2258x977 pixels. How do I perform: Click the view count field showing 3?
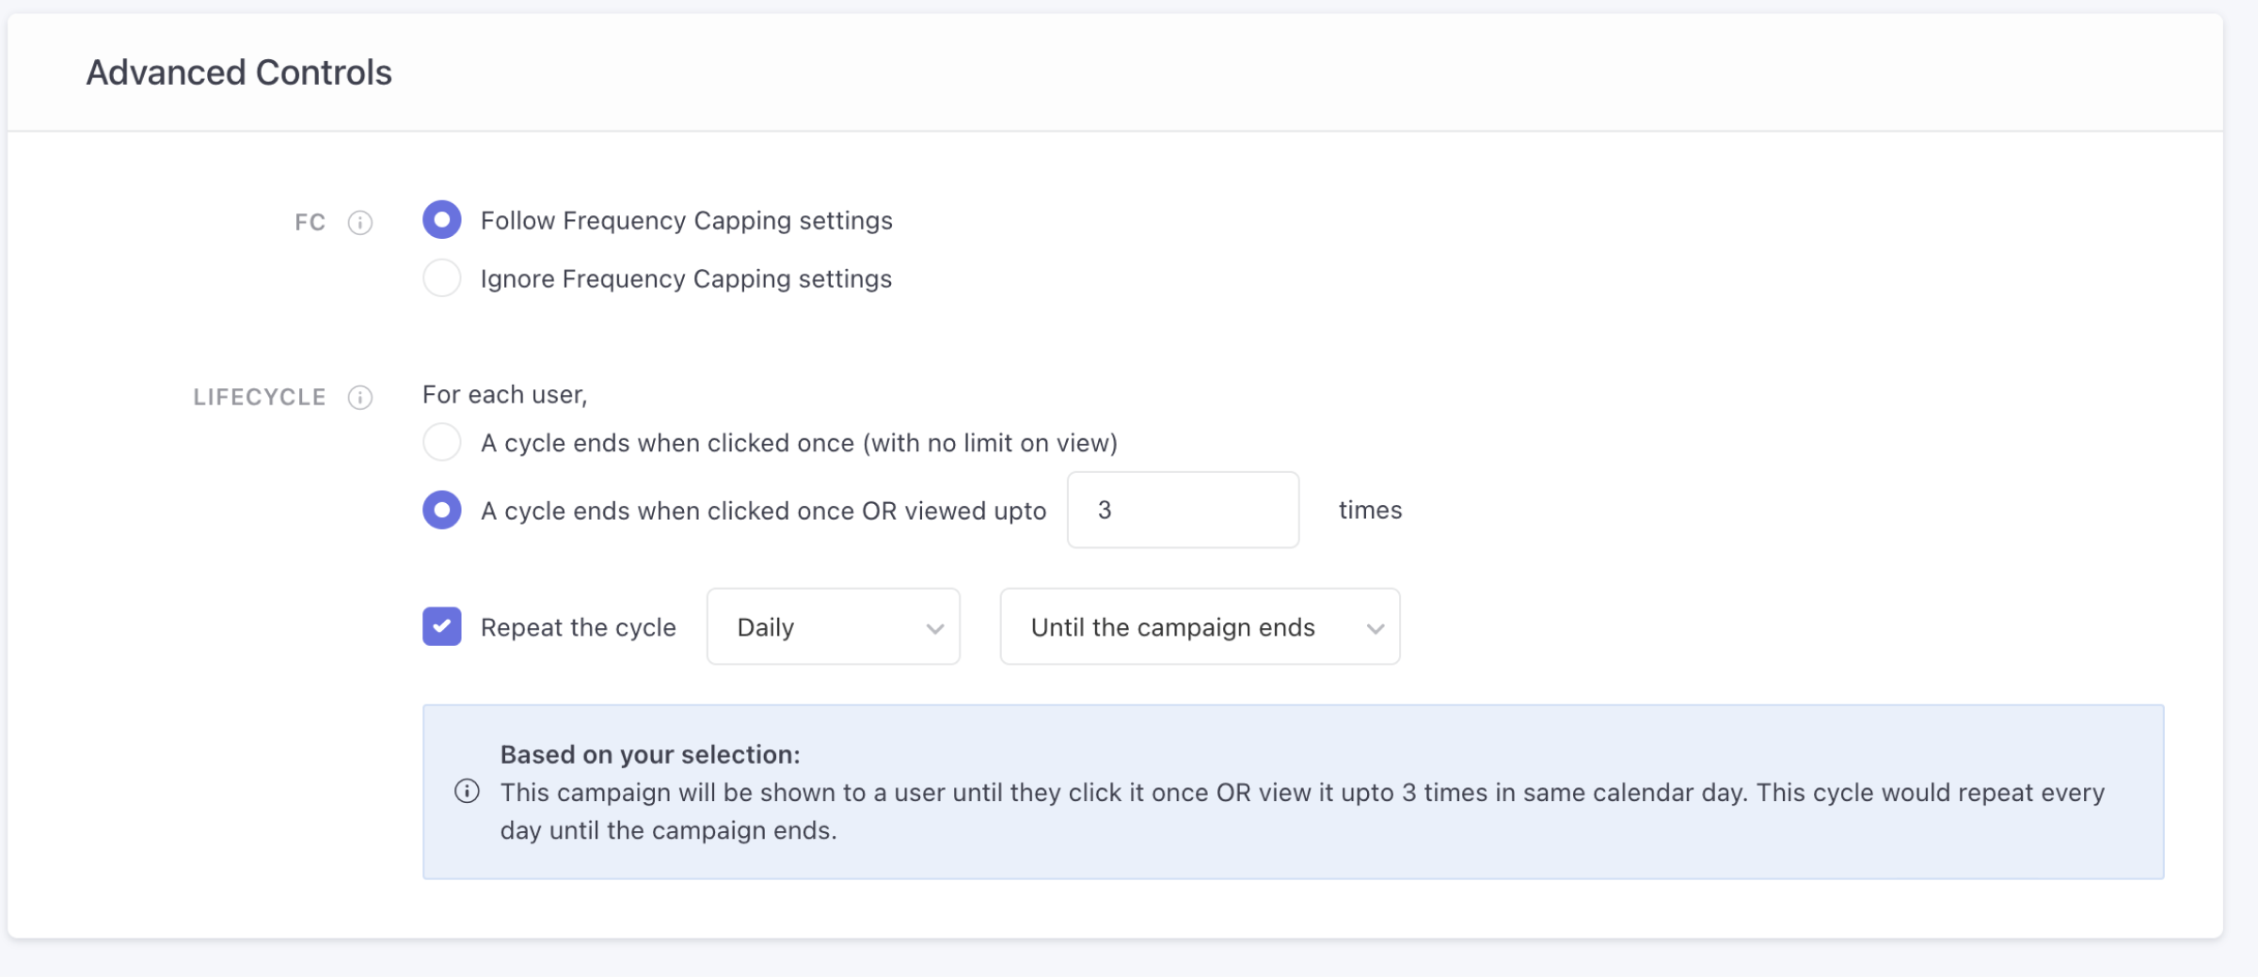[x=1182, y=510]
